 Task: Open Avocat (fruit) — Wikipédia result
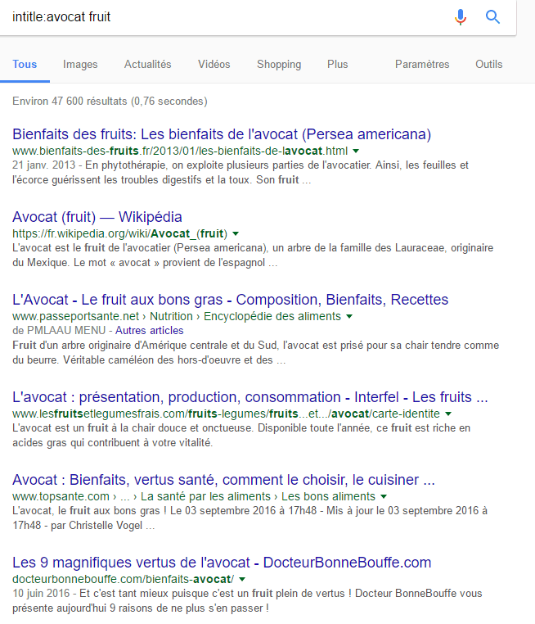coord(97,217)
